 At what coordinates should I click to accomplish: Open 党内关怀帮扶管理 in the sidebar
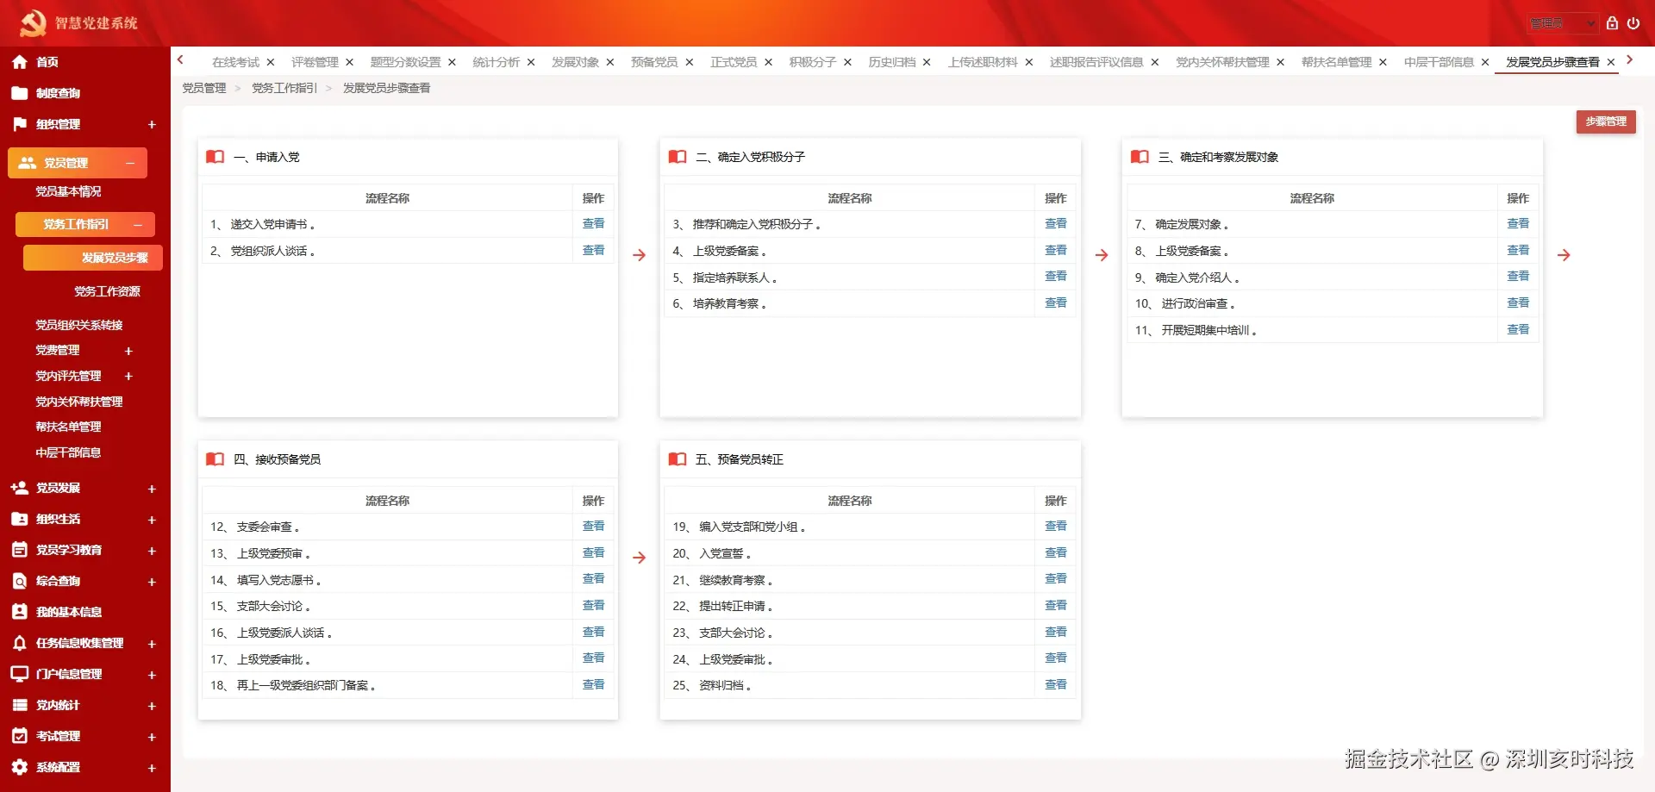click(x=79, y=402)
